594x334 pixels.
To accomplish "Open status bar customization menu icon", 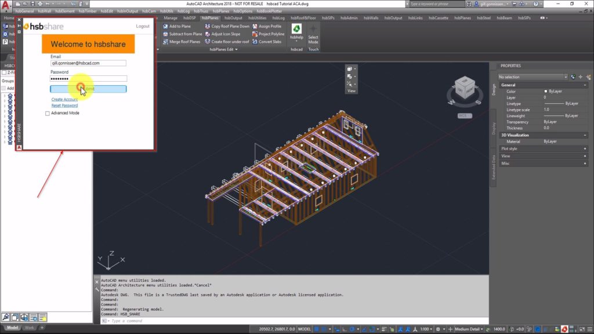I will click(589, 329).
